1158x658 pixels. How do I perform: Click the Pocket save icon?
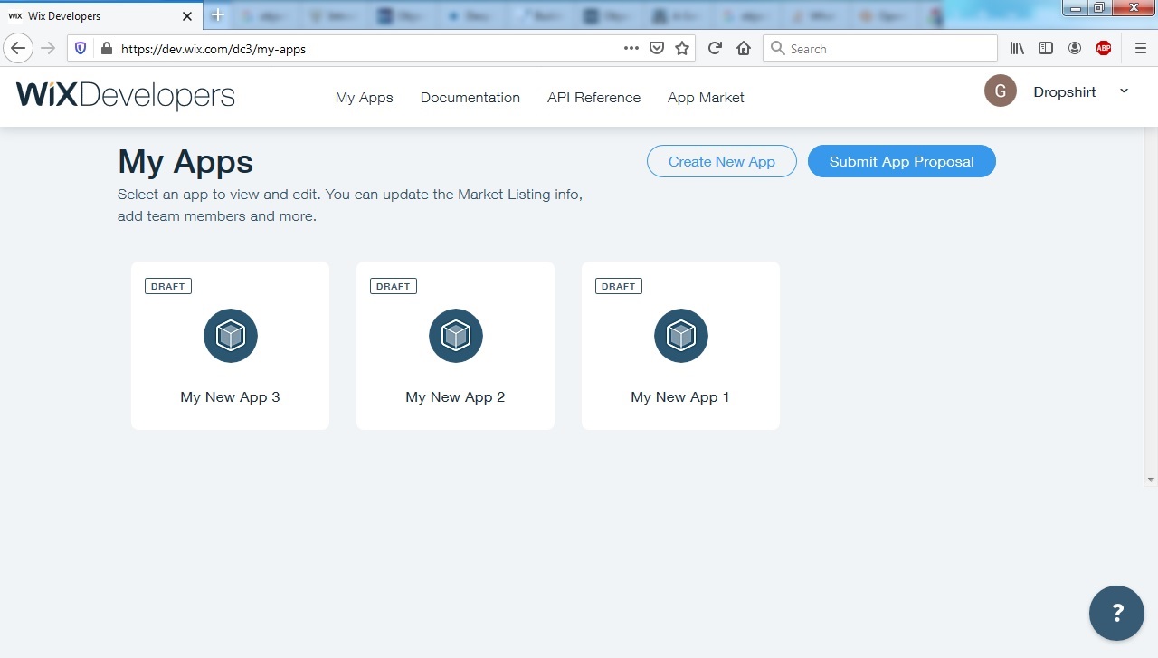point(658,49)
